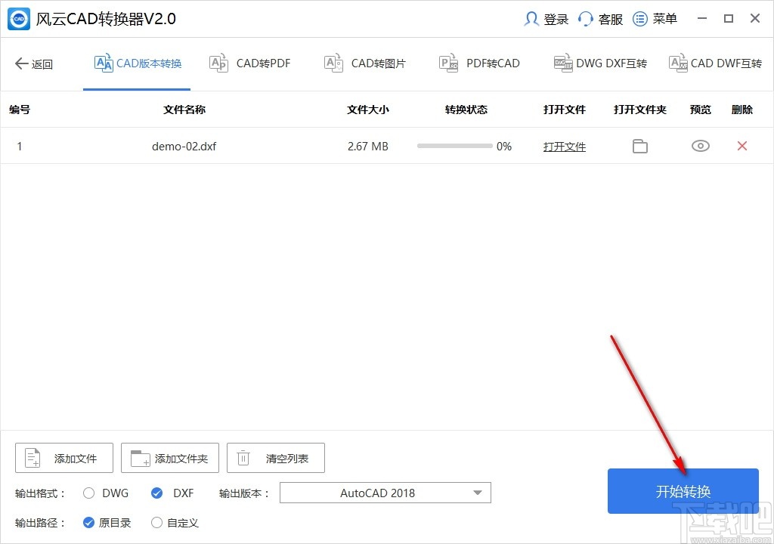Viewport: 774px width, 544px height.
Task: Open the CAD转PDF conversion tab icon
Action: (218, 63)
